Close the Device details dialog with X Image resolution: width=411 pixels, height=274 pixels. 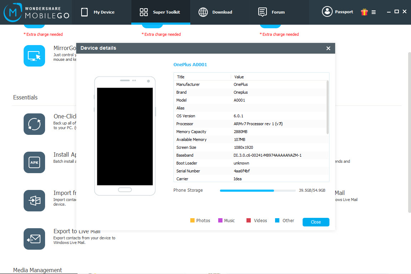[x=328, y=48]
